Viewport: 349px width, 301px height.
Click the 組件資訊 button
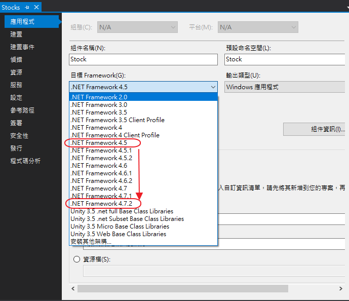tap(314, 129)
